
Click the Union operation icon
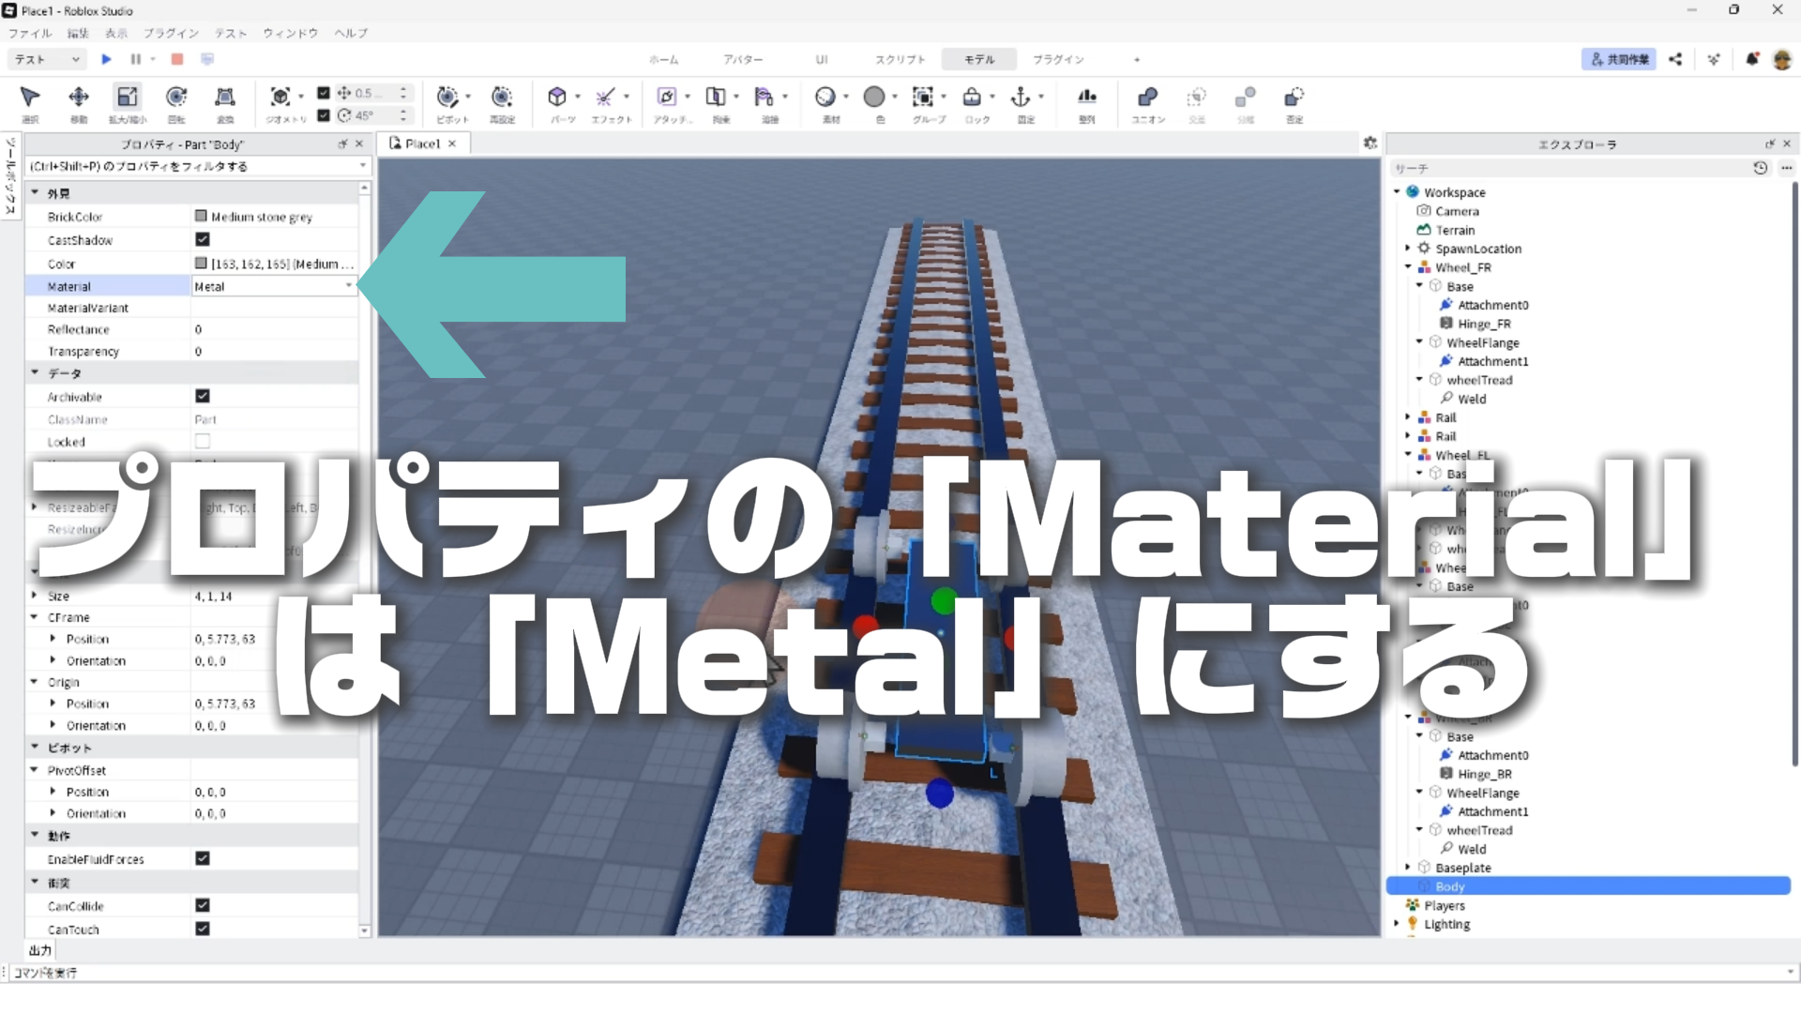[x=1146, y=98]
